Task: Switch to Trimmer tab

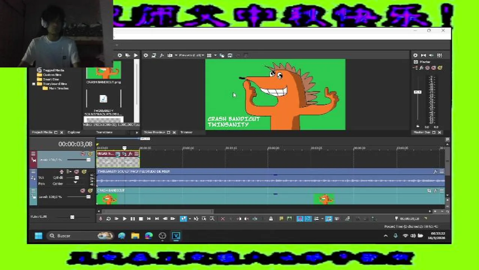Action: (x=186, y=132)
